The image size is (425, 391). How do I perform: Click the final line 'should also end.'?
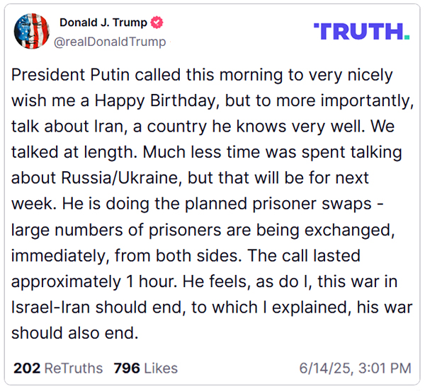[75, 333]
